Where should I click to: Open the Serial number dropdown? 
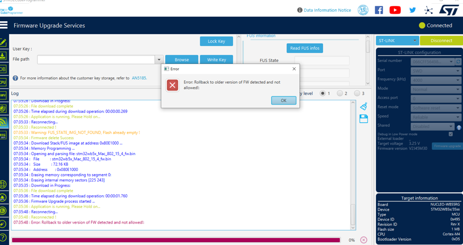(x=433, y=62)
